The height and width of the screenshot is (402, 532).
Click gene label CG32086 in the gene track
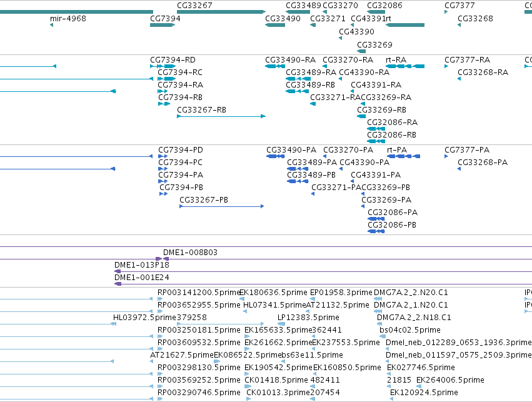pyautogui.click(x=384, y=6)
